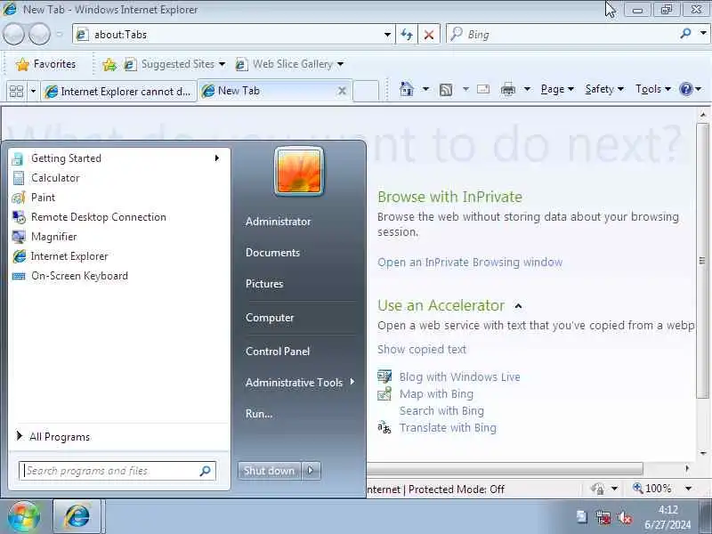
Task: Open the Shut down options arrow
Action: click(311, 471)
